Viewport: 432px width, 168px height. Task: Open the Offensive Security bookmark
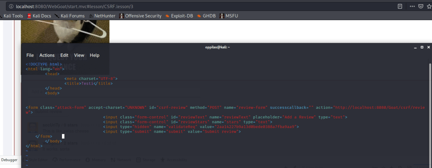(x=140, y=16)
